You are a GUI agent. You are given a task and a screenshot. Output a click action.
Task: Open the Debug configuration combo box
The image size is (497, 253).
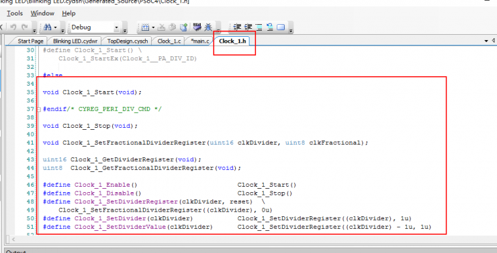[x=95, y=27]
